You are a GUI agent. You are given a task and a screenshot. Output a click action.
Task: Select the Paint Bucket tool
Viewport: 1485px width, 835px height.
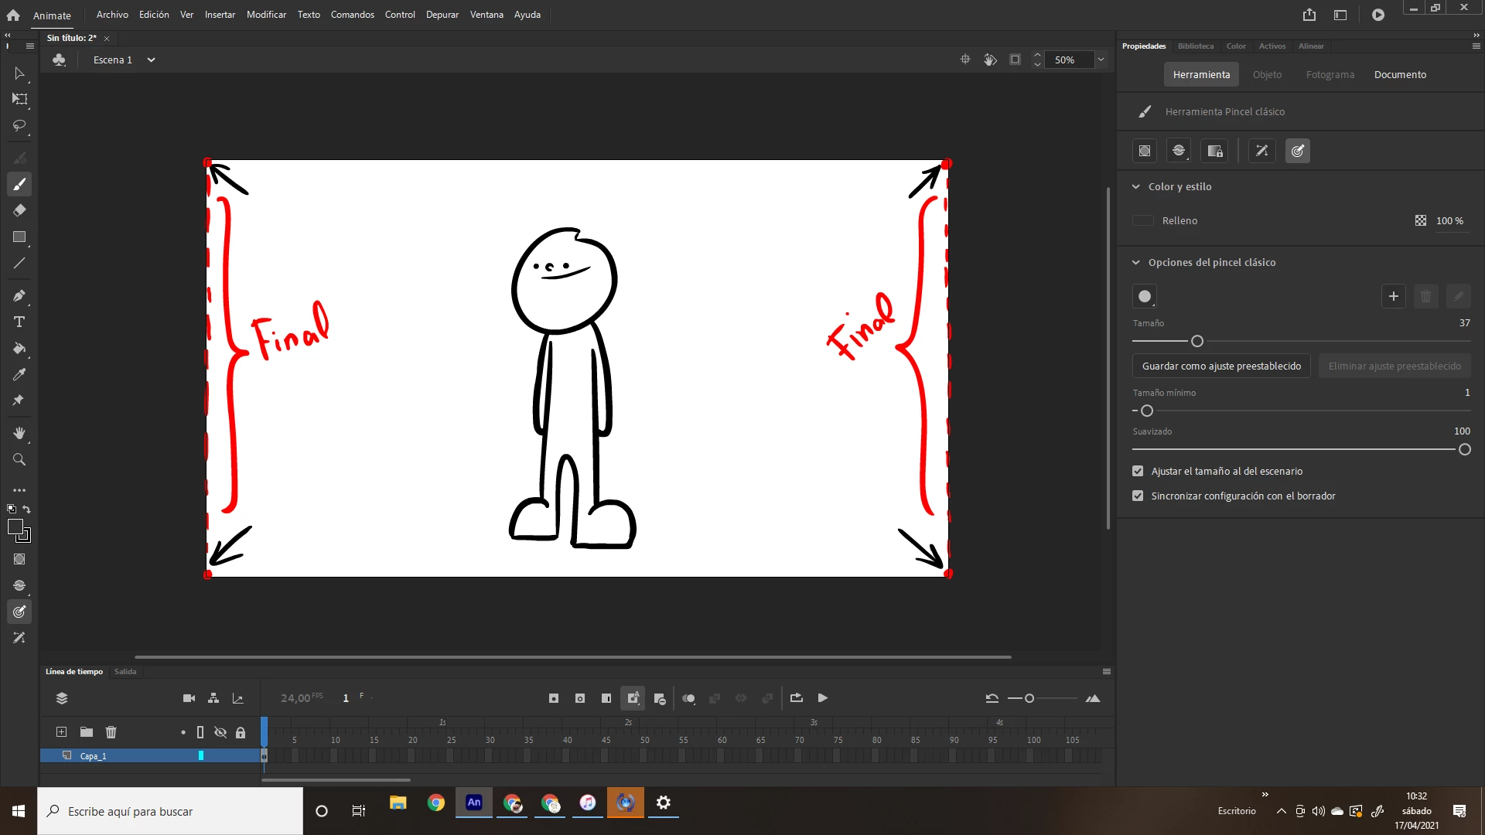(19, 348)
